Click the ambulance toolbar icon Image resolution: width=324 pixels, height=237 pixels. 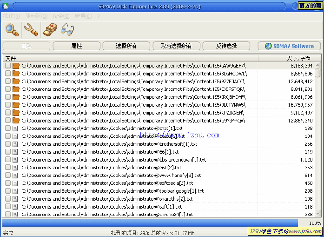tap(50, 30)
